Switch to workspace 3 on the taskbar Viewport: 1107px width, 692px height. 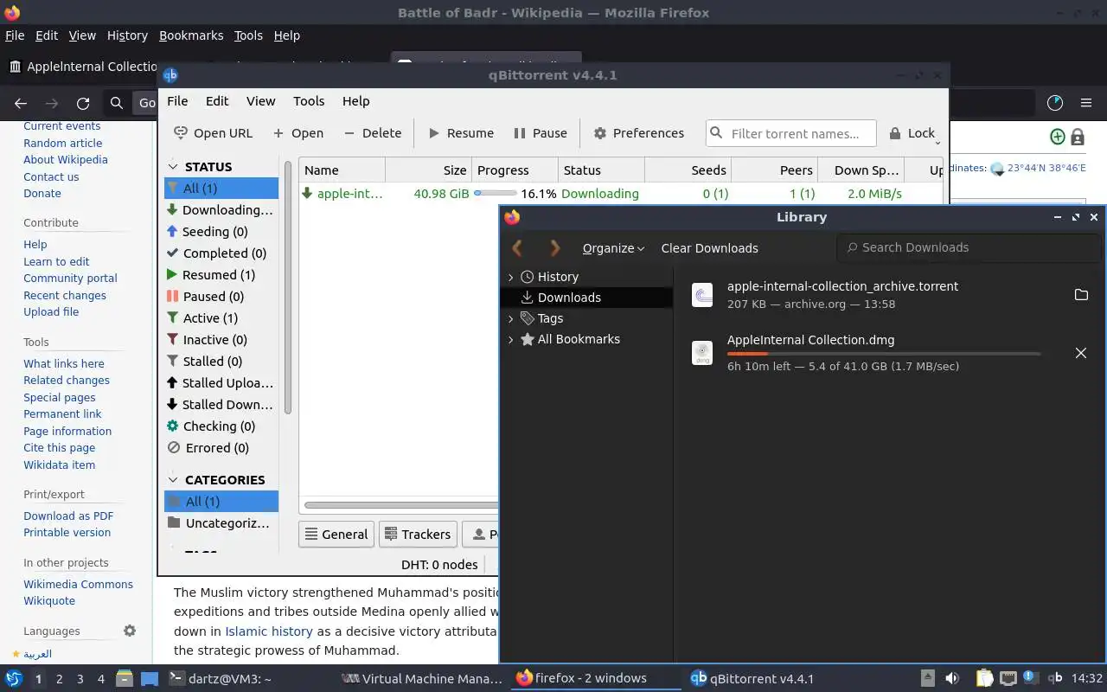tap(80, 679)
